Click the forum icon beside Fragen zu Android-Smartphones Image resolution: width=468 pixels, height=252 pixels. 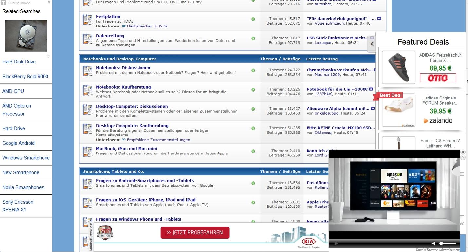[87, 184]
